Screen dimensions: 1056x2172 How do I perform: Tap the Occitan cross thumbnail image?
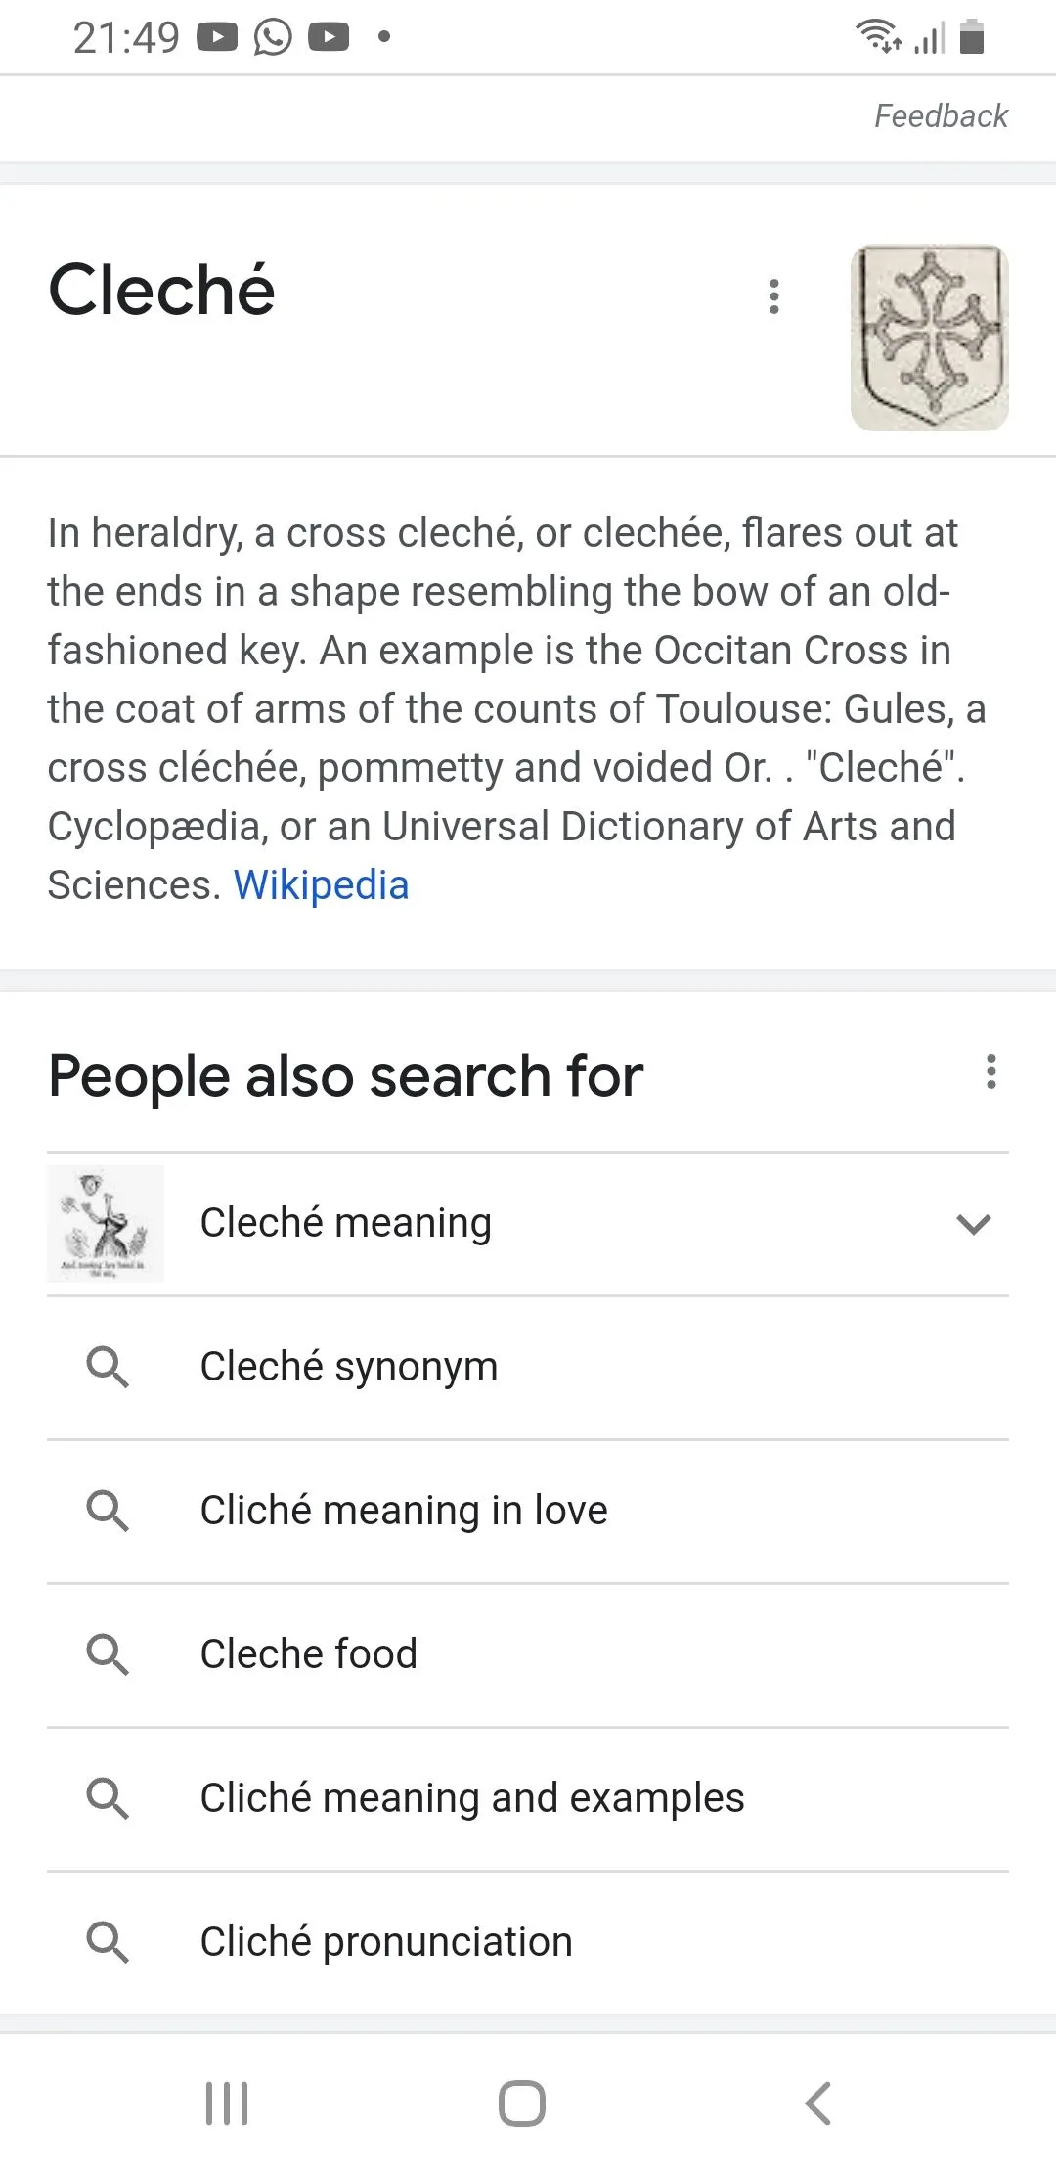[x=929, y=338]
